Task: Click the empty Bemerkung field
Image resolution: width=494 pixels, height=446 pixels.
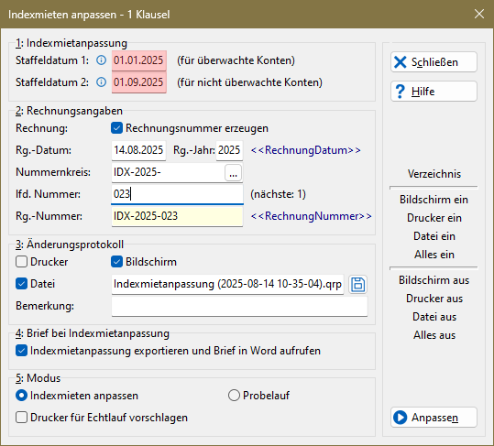Action: (239, 306)
